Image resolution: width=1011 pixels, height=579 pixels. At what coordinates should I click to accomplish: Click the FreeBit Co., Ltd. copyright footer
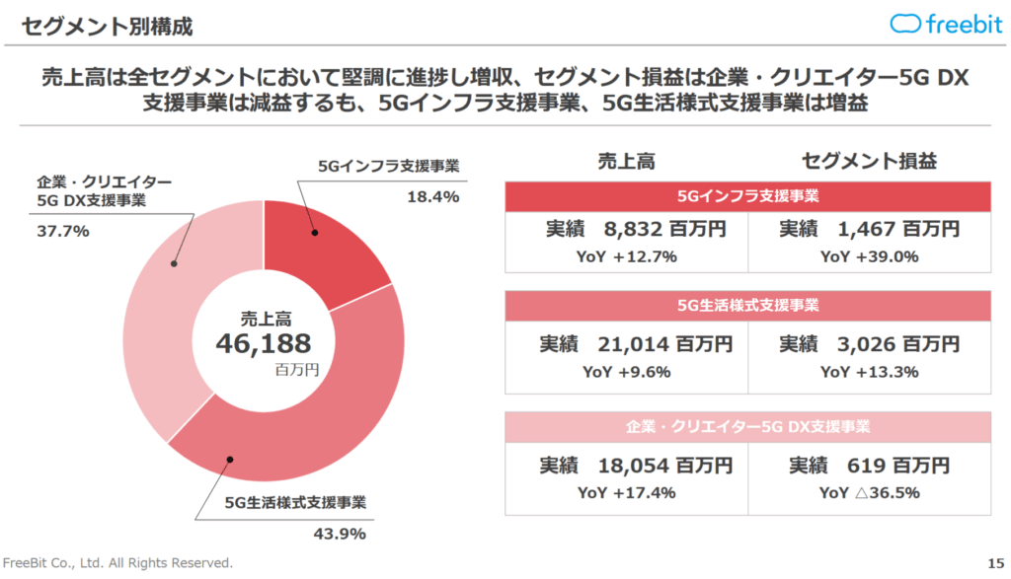[118, 563]
